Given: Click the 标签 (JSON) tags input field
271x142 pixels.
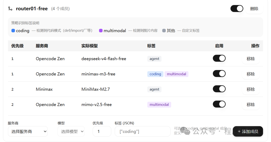Looking at the screenshot, I should coord(143,131).
